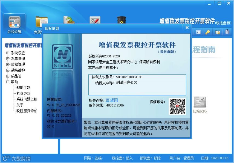The width and height of the screenshot is (234, 163).
Task: Click the 初始化 checklist icon
Action: 200,102
